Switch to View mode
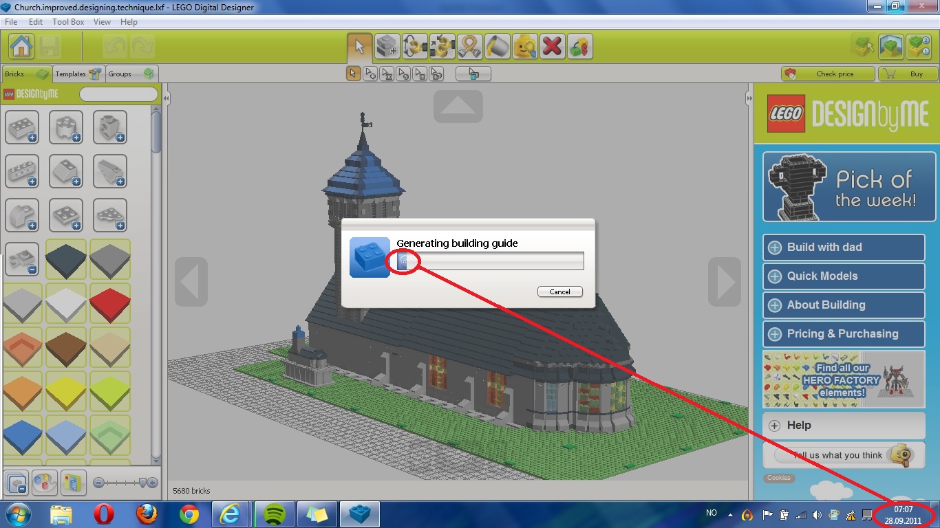Viewport: 940px width, 528px height. click(x=891, y=46)
